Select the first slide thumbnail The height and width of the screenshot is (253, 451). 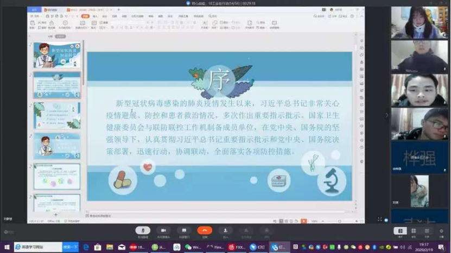pos(57,55)
